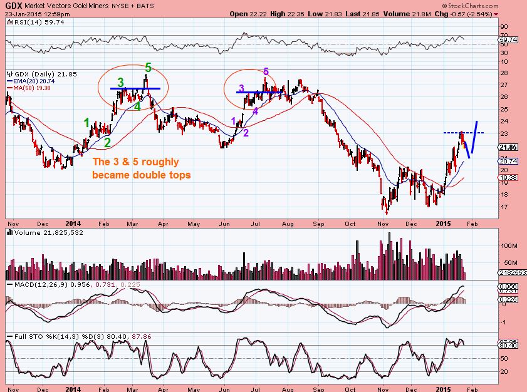
Task: Click the 'Chg -0.57 (-2.54%)' value
Action: [x=463, y=14]
